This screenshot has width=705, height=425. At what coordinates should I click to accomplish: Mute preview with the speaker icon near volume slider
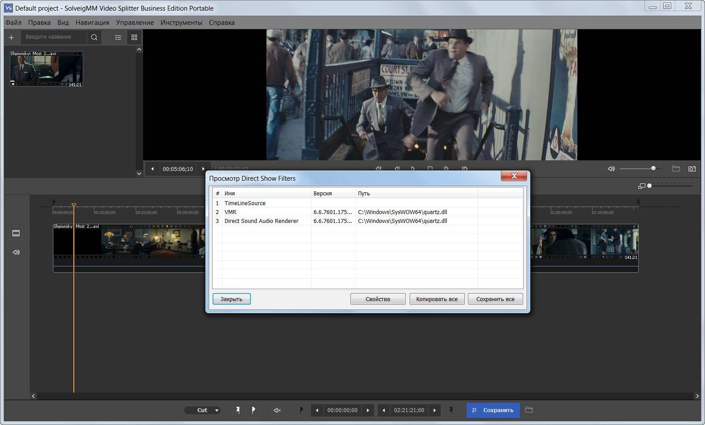pyautogui.click(x=611, y=169)
